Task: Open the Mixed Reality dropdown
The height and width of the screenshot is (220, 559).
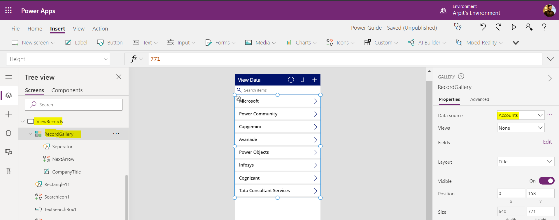Action: click(479, 42)
